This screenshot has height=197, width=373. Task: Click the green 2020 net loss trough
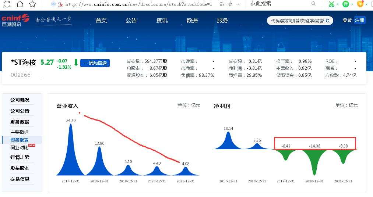(x=314, y=162)
